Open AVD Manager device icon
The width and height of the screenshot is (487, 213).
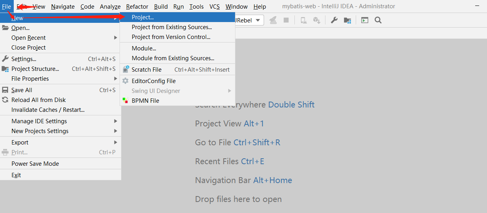pos(303,20)
